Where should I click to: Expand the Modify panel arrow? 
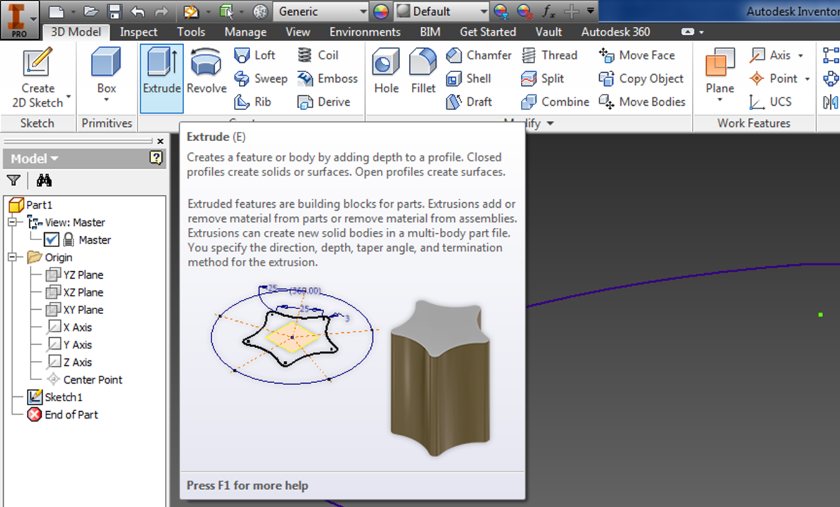(550, 124)
